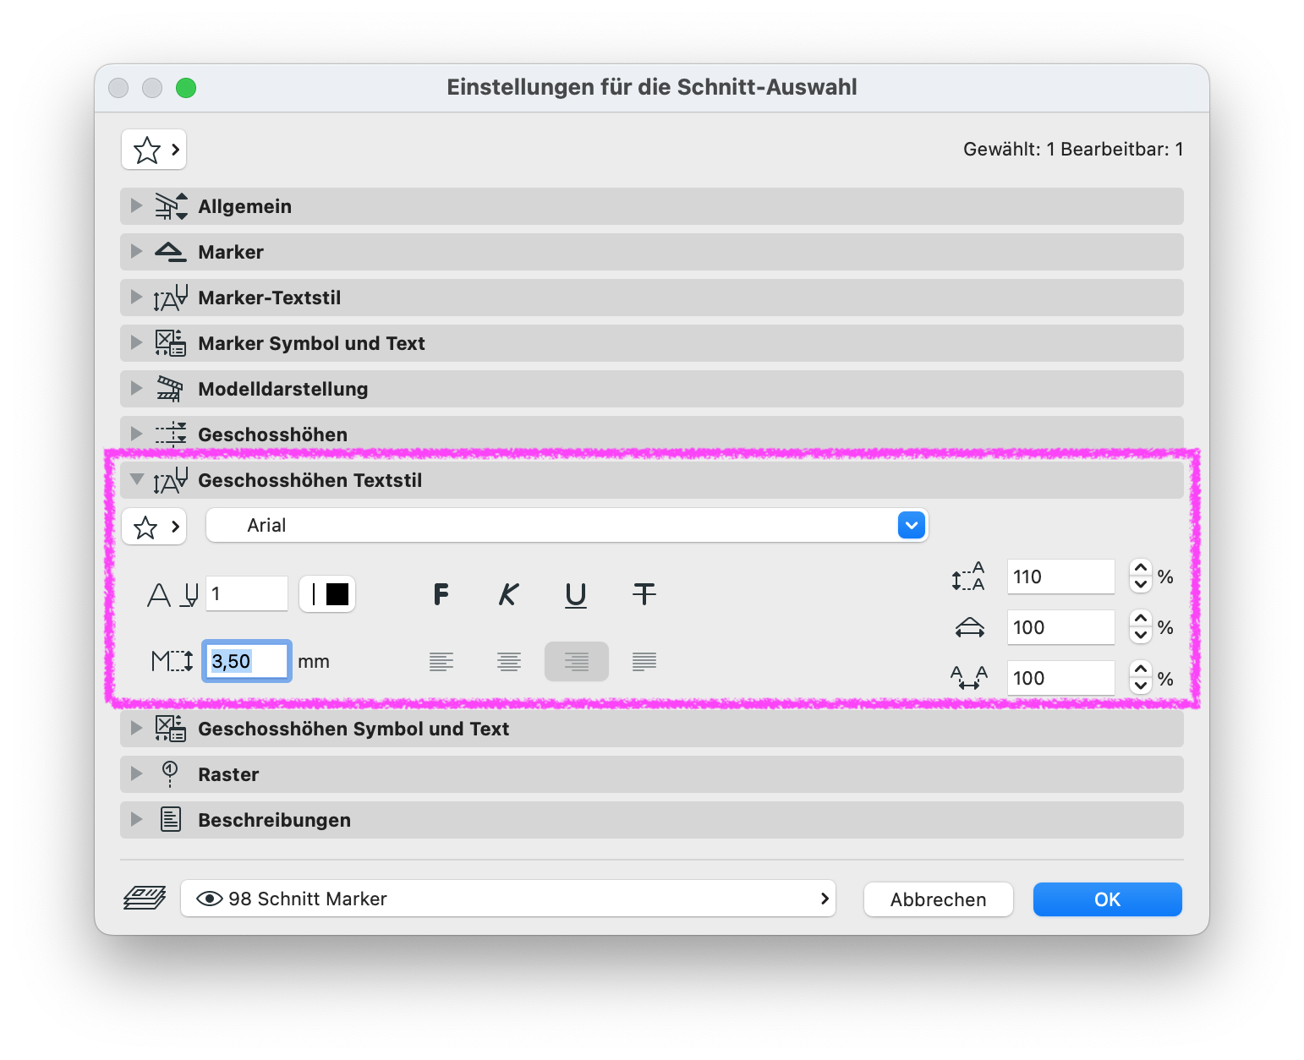Click the letter spacing 100 field
Viewport: 1304px width, 1060px height.
coord(1061,678)
